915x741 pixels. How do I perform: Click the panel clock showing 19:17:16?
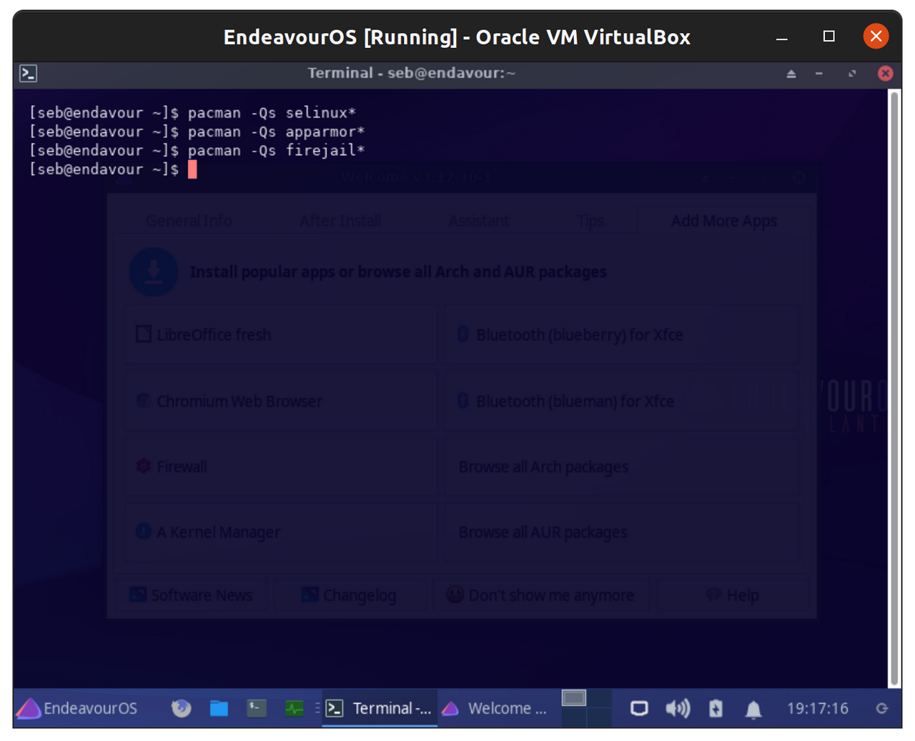817,708
